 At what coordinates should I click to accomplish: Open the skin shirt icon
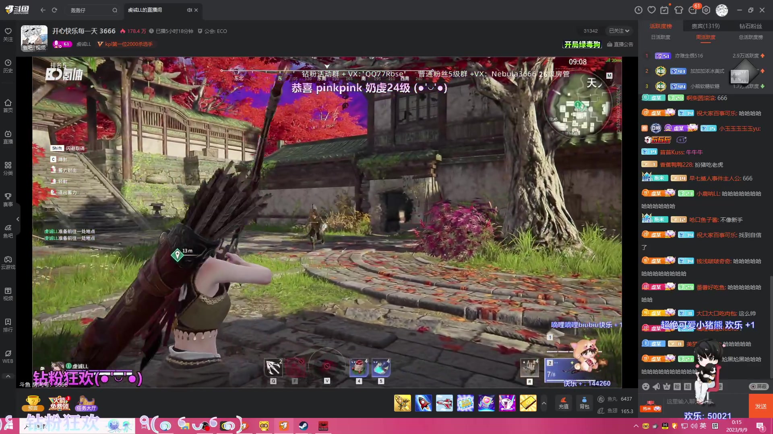pyautogui.click(x=678, y=10)
